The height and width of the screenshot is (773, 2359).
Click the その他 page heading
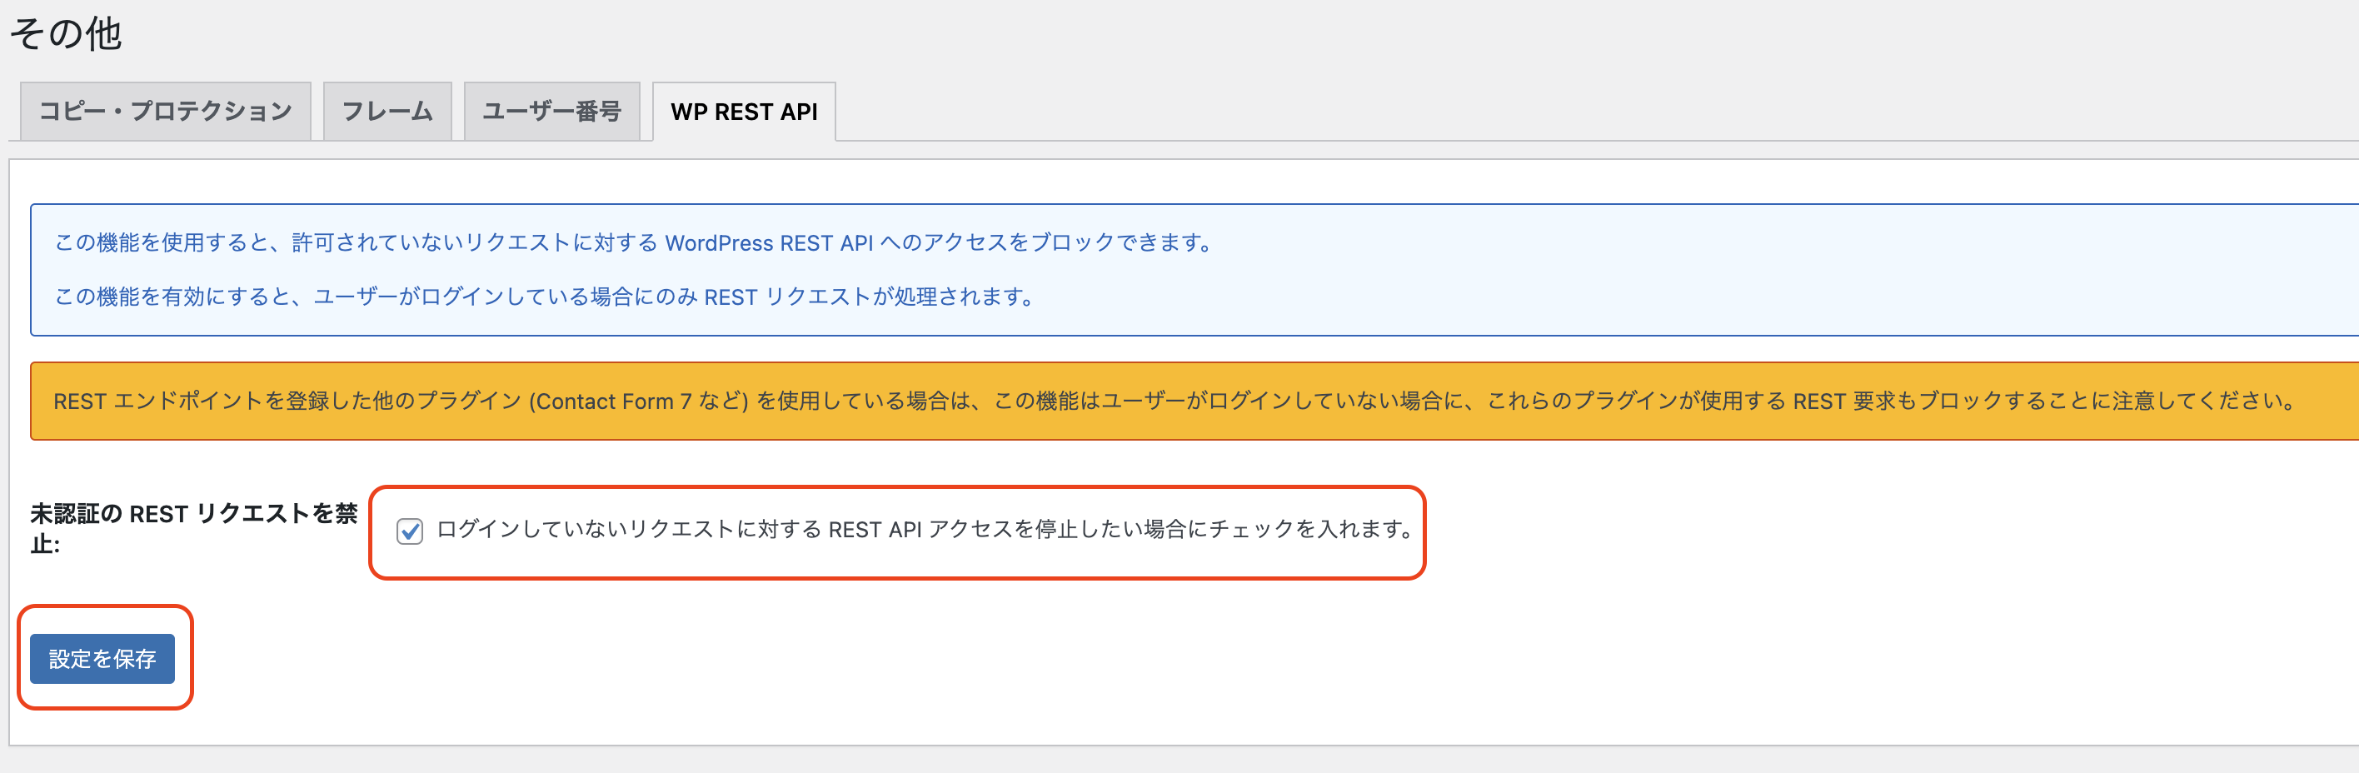tap(66, 34)
